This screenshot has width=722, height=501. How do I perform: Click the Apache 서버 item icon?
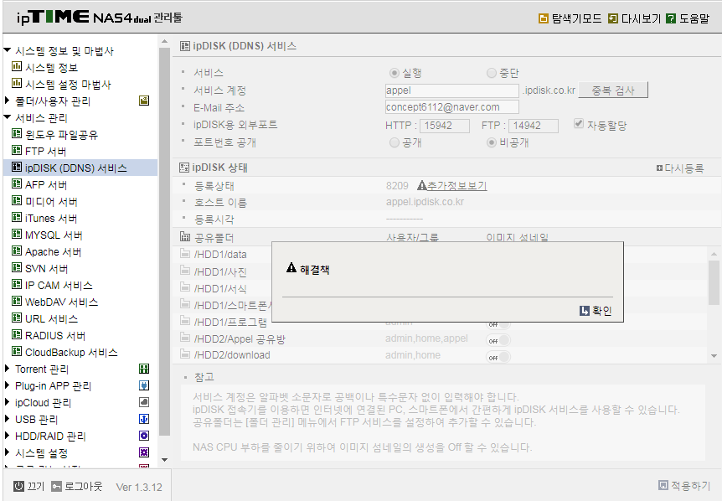click(x=17, y=250)
